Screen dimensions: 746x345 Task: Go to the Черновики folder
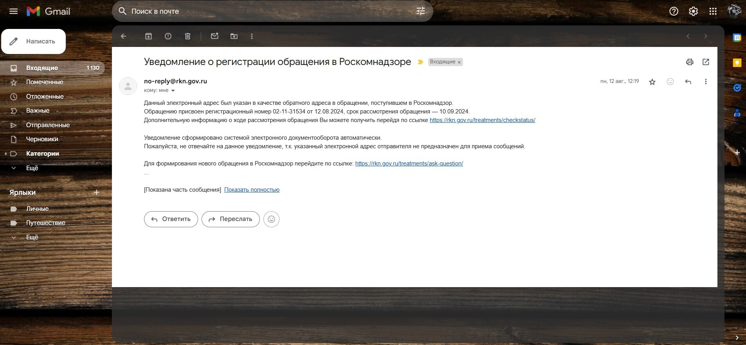[42, 139]
